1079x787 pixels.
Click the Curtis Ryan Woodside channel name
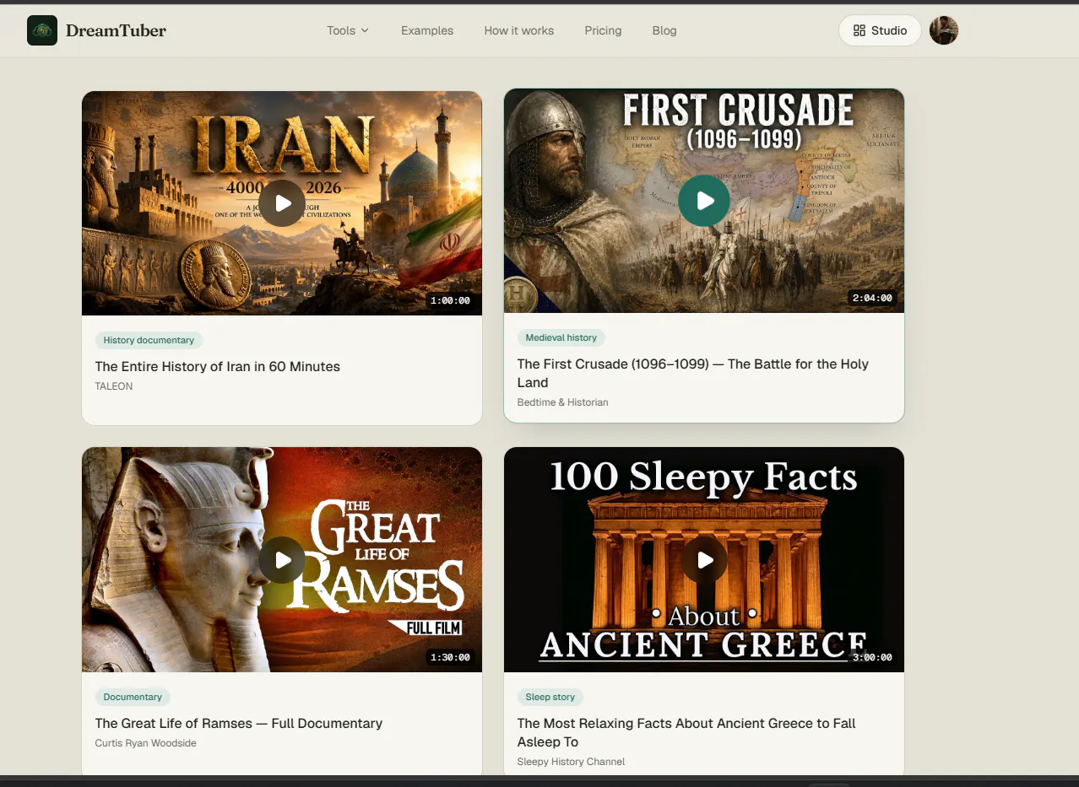(x=145, y=743)
